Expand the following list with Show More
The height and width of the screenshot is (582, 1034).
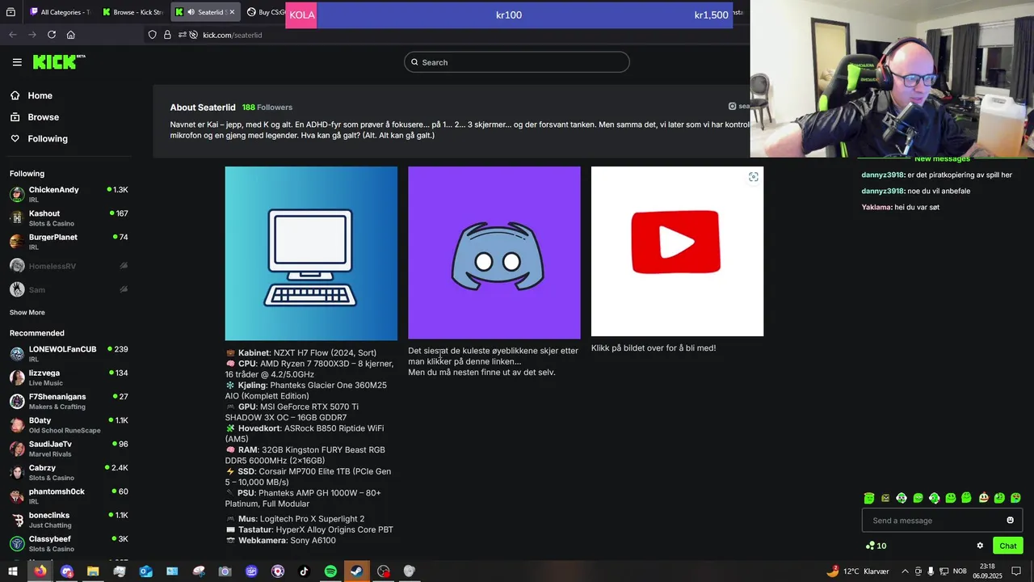27,312
